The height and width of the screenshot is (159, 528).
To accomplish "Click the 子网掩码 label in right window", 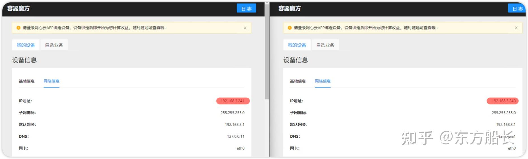I will [x=298, y=113].
